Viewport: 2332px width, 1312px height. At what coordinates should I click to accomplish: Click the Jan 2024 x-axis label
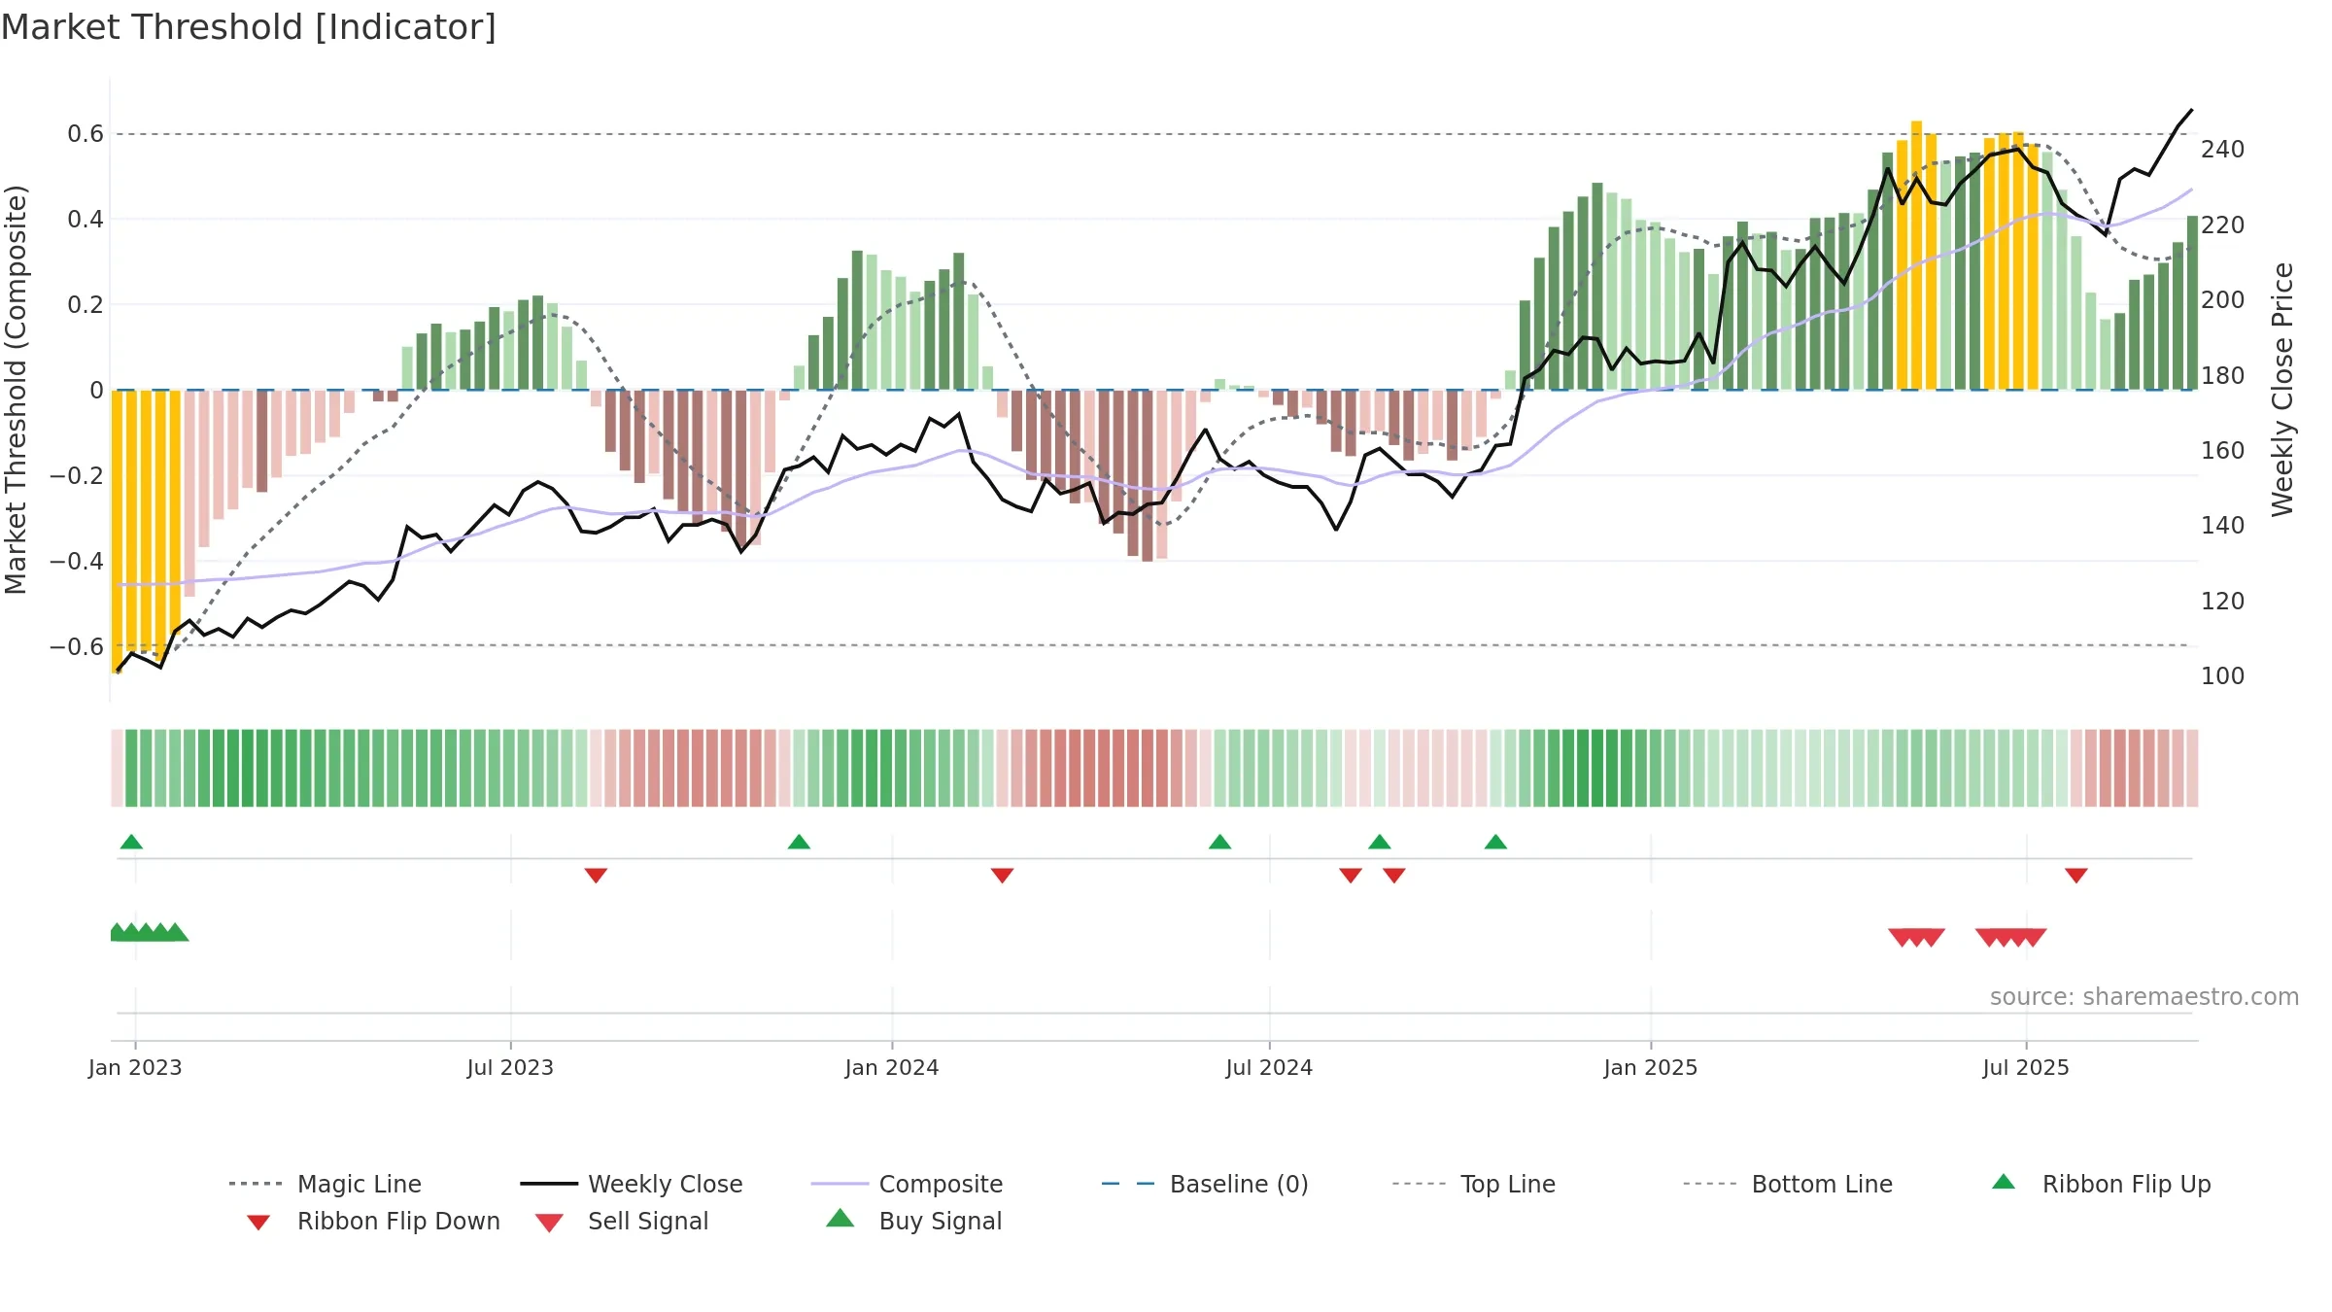click(x=892, y=1067)
